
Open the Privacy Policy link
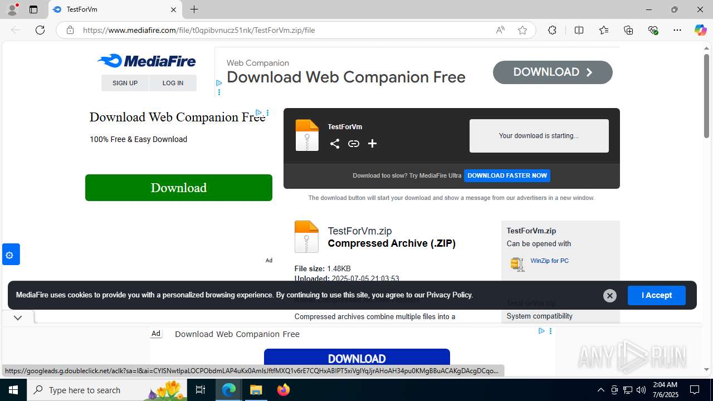(449, 295)
